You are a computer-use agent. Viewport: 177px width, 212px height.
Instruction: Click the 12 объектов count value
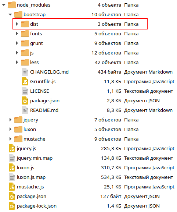click(106, 53)
